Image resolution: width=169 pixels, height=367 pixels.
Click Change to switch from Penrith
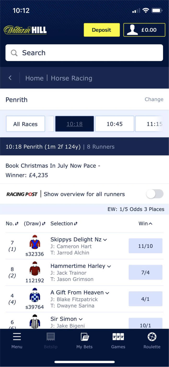[x=154, y=100]
